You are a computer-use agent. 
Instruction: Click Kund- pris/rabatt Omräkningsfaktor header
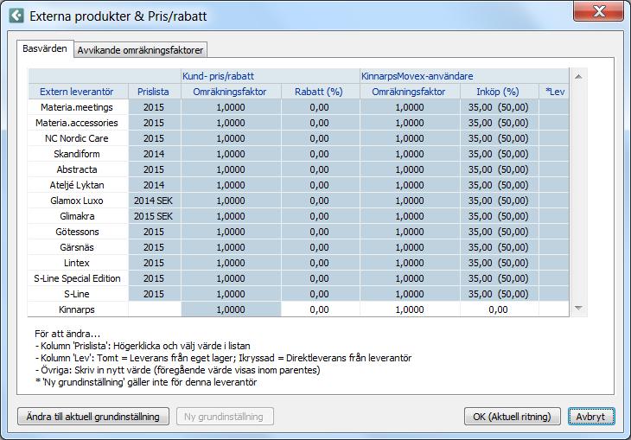[x=231, y=92]
